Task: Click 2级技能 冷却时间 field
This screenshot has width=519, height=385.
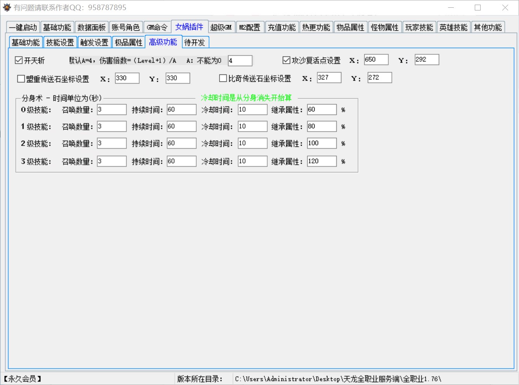Action: [x=253, y=143]
